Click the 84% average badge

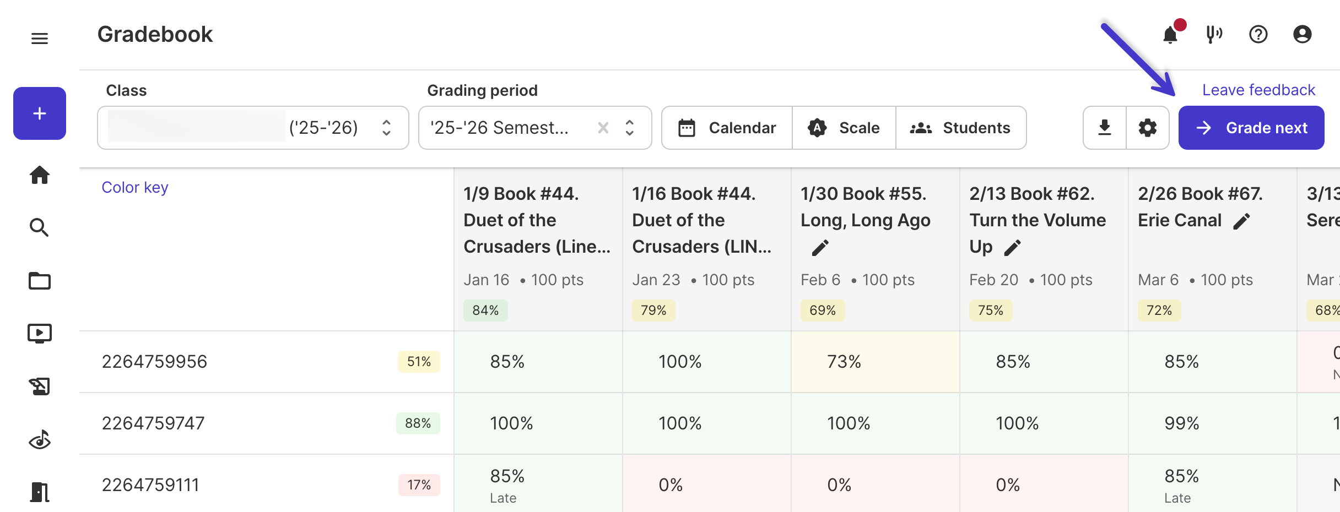(485, 311)
